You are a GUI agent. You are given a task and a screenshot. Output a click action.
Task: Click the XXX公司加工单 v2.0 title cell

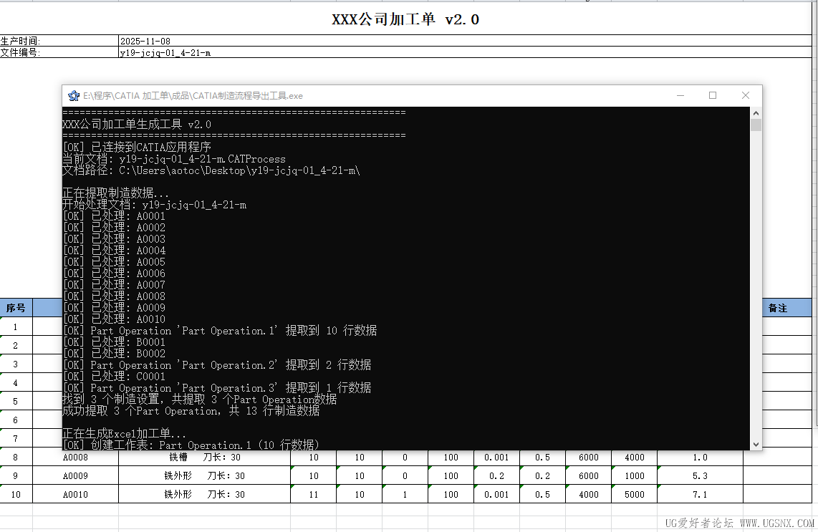(x=406, y=19)
